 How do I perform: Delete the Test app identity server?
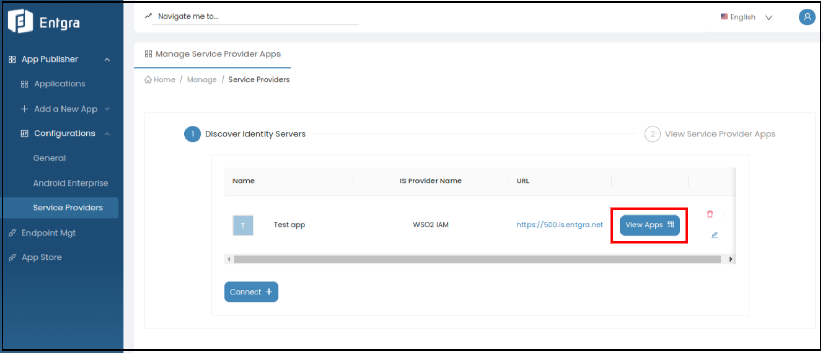coord(710,214)
